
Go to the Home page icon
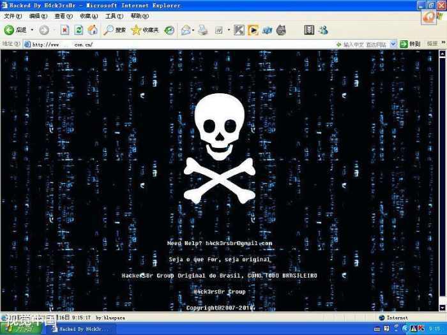tap(93, 30)
